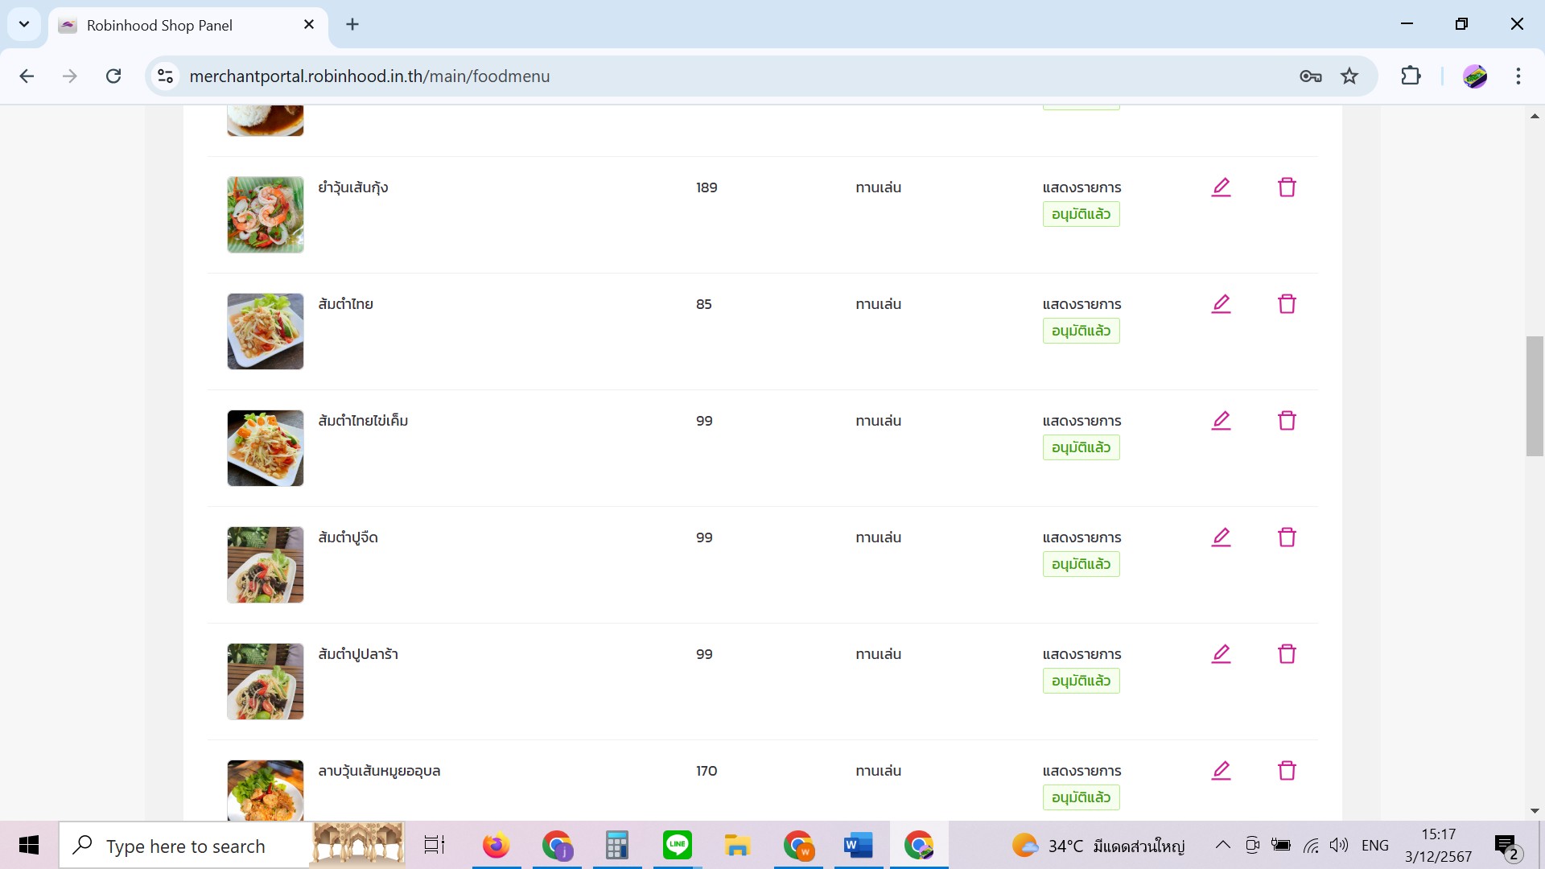This screenshot has width=1545, height=869.
Task: Click อนุมัติแล้ว badge for ยำวุ้นเส้นกุ้ง
Action: 1081,214
